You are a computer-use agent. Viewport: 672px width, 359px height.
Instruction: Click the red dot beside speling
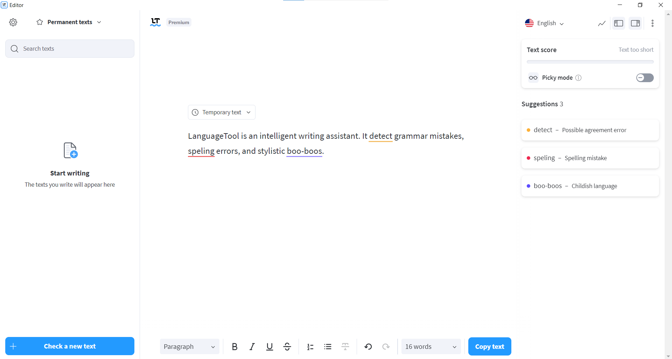528,158
